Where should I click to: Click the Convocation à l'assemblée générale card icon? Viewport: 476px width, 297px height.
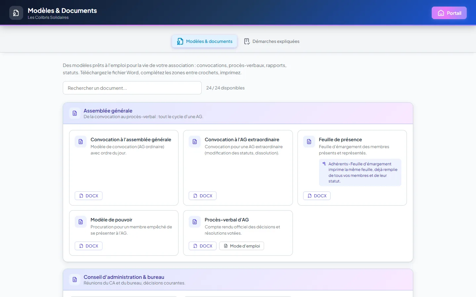click(x=81, y=142)
